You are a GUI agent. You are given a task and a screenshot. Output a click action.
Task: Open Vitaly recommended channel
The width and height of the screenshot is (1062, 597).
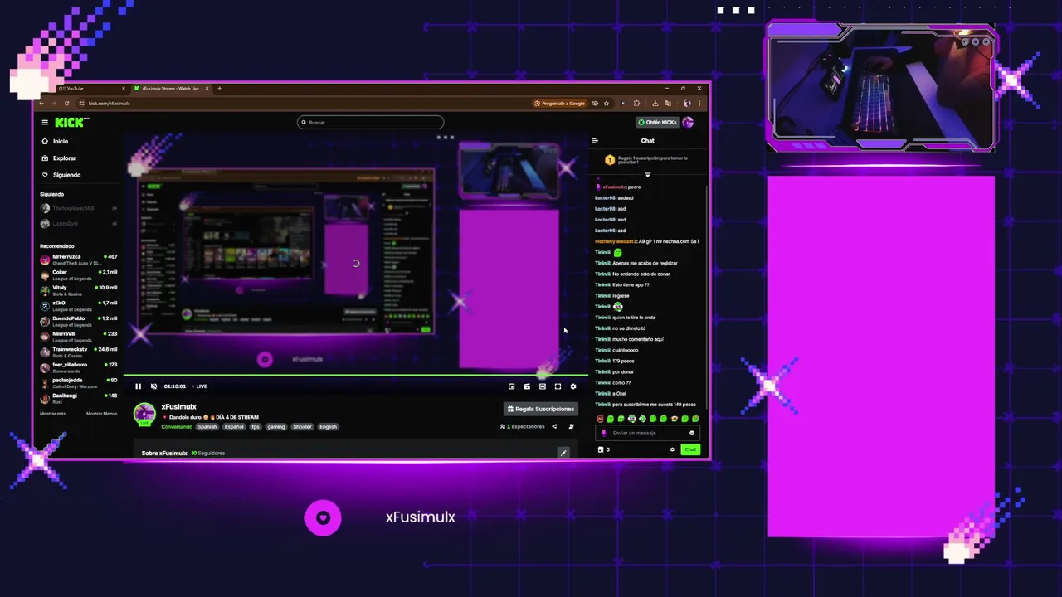point(79,290)
